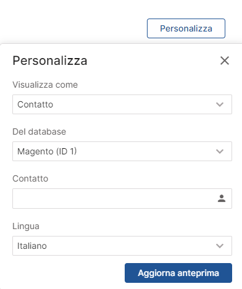Click the Lingua label
The height and width of the screenshot is (289, 242).
26,226
